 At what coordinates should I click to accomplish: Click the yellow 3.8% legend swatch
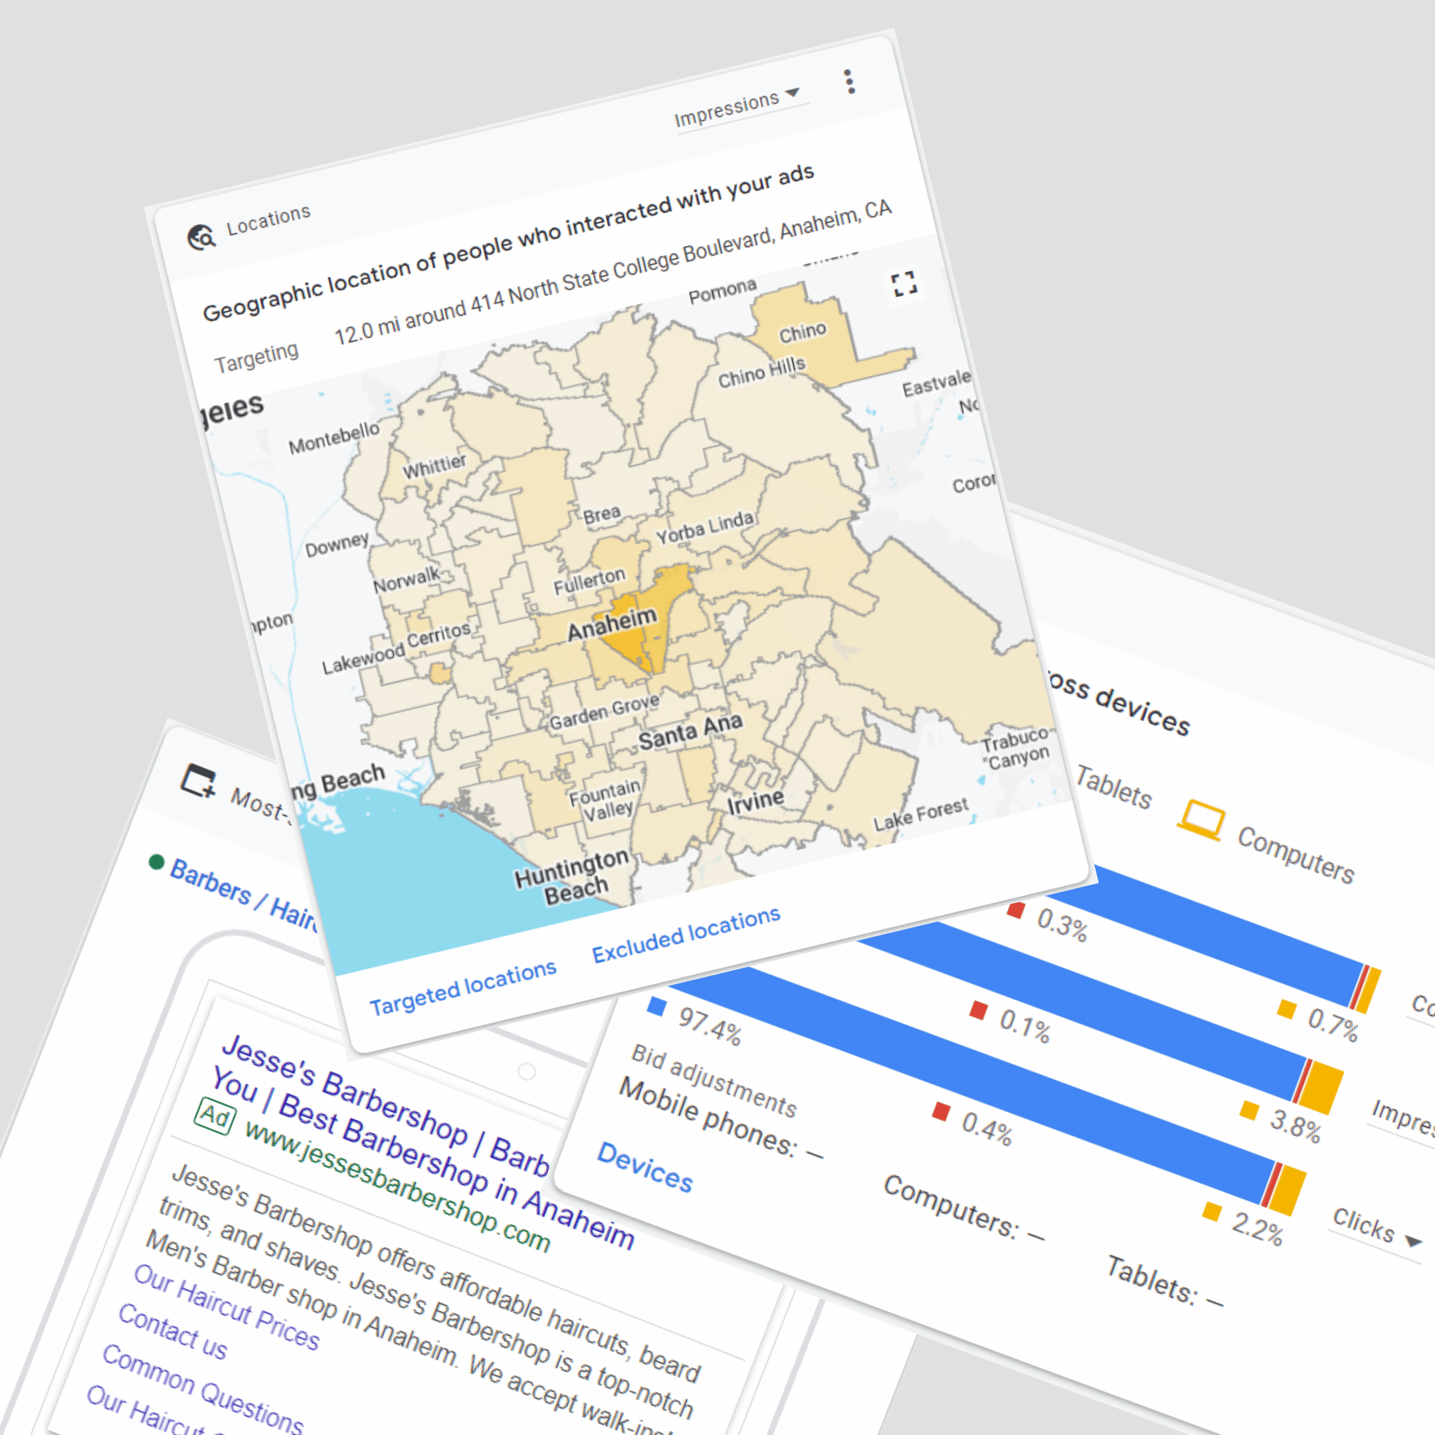[x=1249, y=1110]
